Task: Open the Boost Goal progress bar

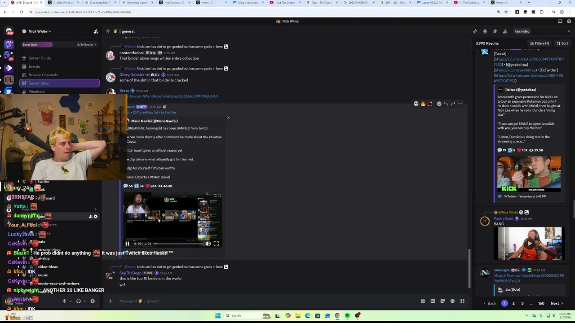Action: click(59, 44)
